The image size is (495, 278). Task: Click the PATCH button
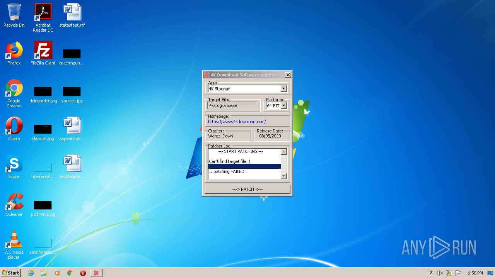click(247, 189)
